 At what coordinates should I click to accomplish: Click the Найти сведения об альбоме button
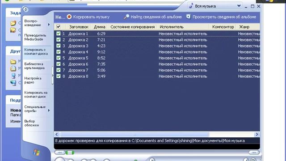[153, 17]
